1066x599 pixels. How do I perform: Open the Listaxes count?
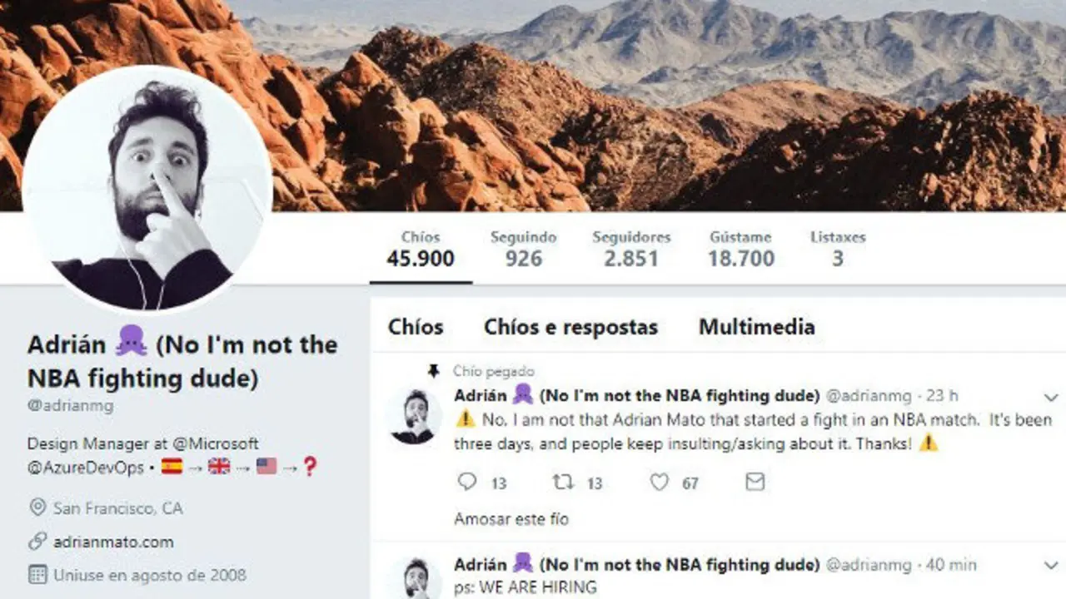[x=838, y=249]
